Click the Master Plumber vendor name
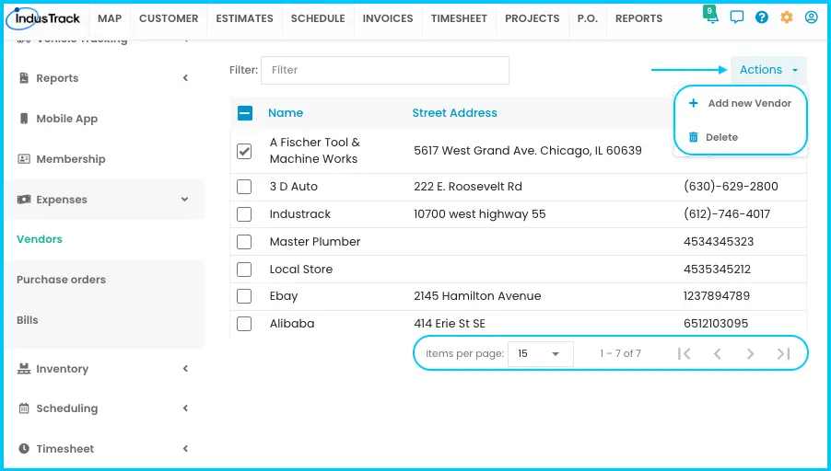The image size is (831, 471). click(315, 241)
